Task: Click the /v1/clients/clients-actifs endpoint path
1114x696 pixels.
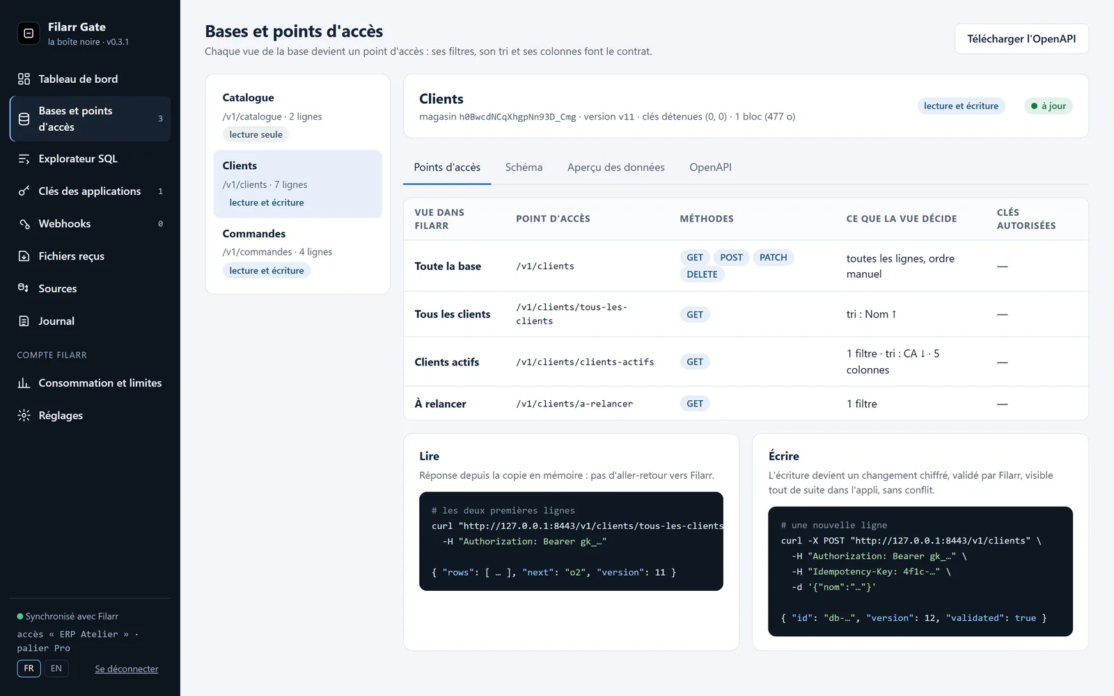Action: [585, 362]
